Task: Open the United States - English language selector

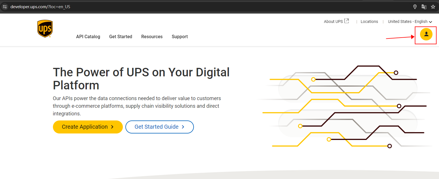Action: point(408,21)
